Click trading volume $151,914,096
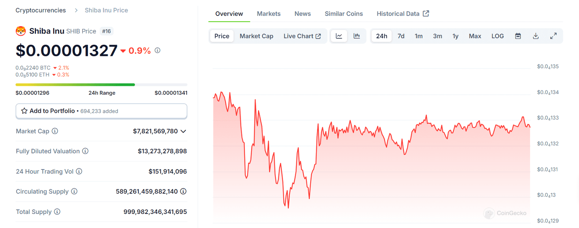 click(168, 171)
